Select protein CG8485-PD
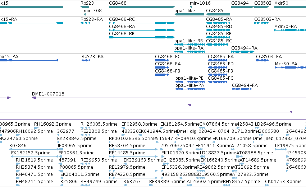The width and height of the screenshot is (306, 187). pyautogui.click(x=221, y=64)
